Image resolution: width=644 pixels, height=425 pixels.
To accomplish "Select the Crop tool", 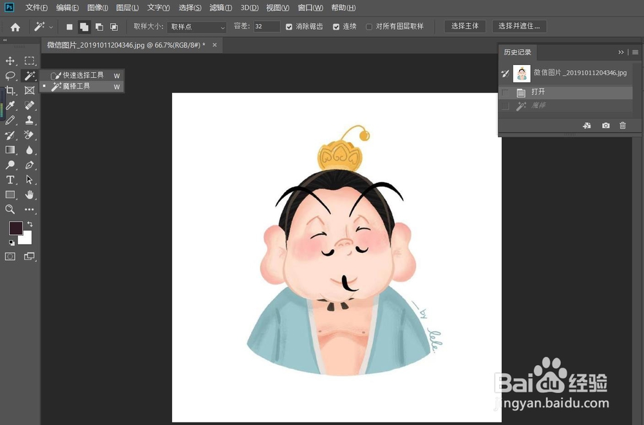I will (10, 90).
